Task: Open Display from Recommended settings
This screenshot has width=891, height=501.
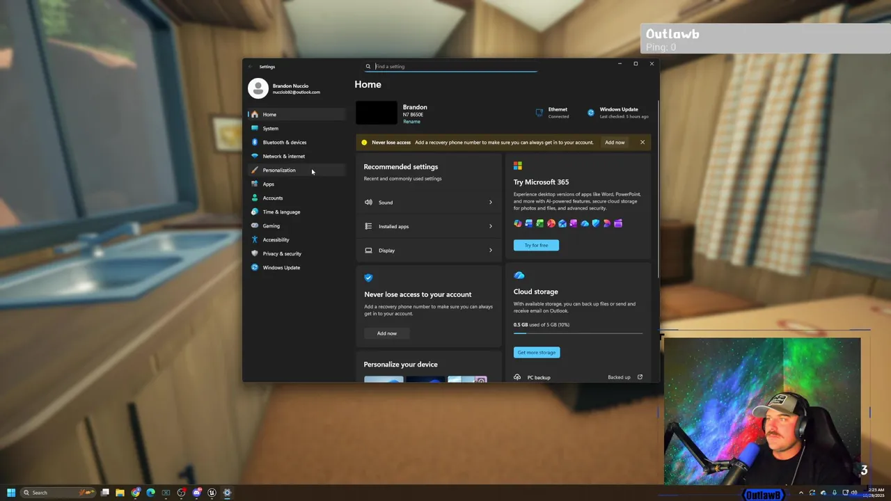Action: click(429, 250)
